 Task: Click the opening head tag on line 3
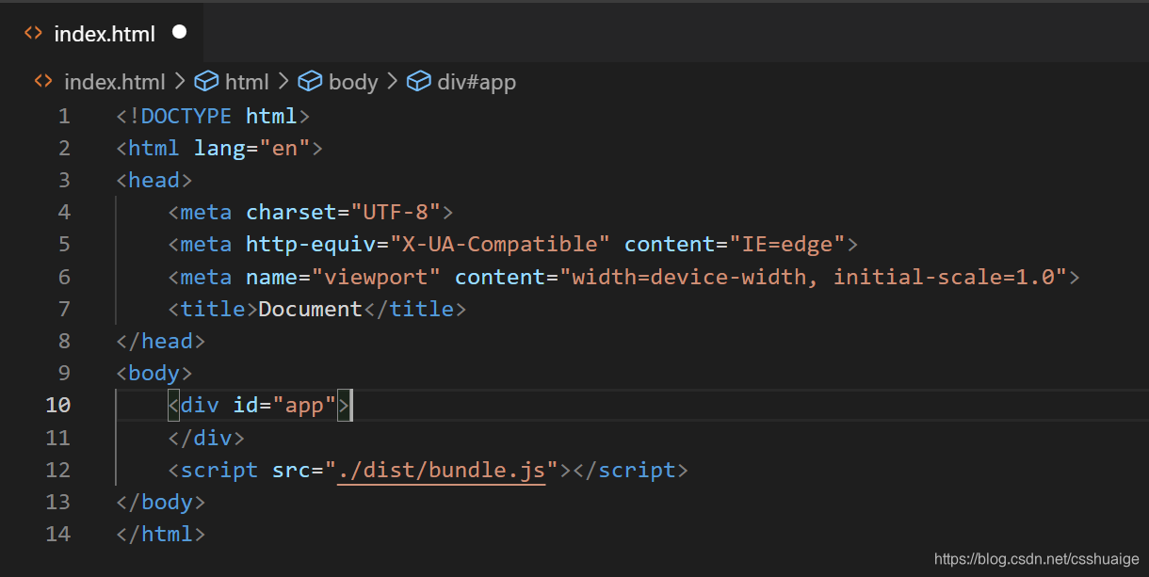tap(154, 181)
